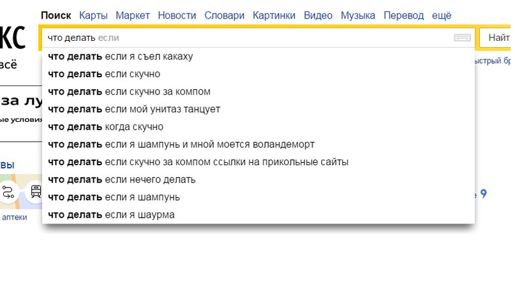The image size is (515, 289).
Task: Select suggestion 'если я съел какаху'
Action: (258, 57)
